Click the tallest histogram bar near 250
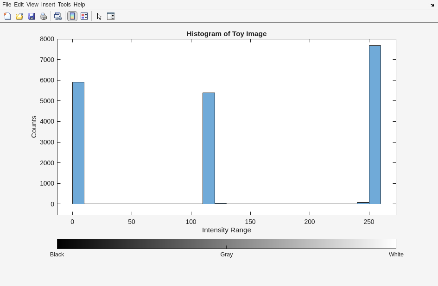438x286 pixels. [375, 125]
